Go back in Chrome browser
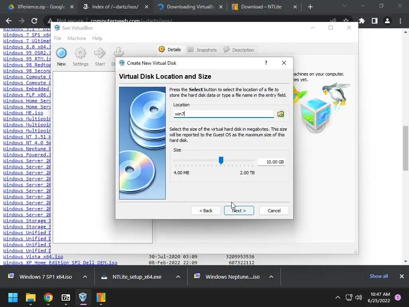Viewport: 409px width, 307px height. pos(9,21)
